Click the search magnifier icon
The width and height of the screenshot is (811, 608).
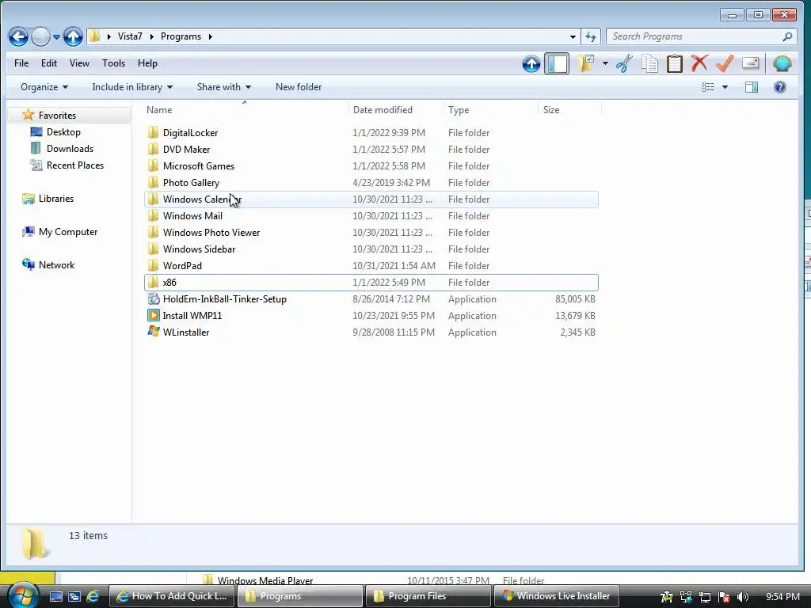[x=787, y=36]
